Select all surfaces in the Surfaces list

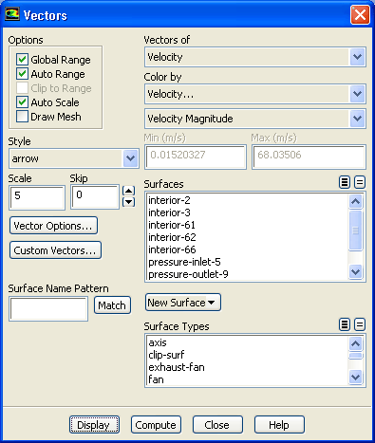pos(345,182)
